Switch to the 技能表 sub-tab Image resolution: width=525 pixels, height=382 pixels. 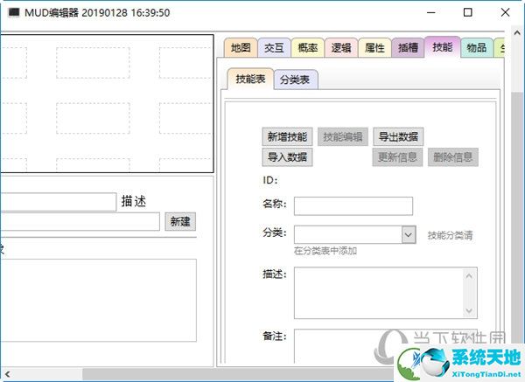click(250, 79)
